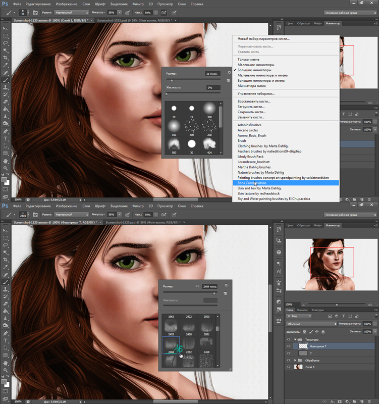379x404 pixels.
Task: Open the flow 59% dropdown arrow in lower window
Action: [156, 215]
